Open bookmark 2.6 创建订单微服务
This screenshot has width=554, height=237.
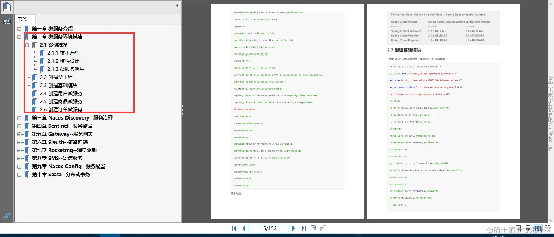pyautogui.click(x=61, y=110)
